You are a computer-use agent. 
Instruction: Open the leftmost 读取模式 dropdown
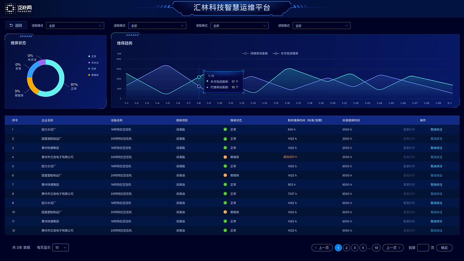pos(75,26)
